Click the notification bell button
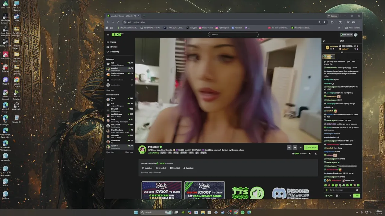 [289, 148]
